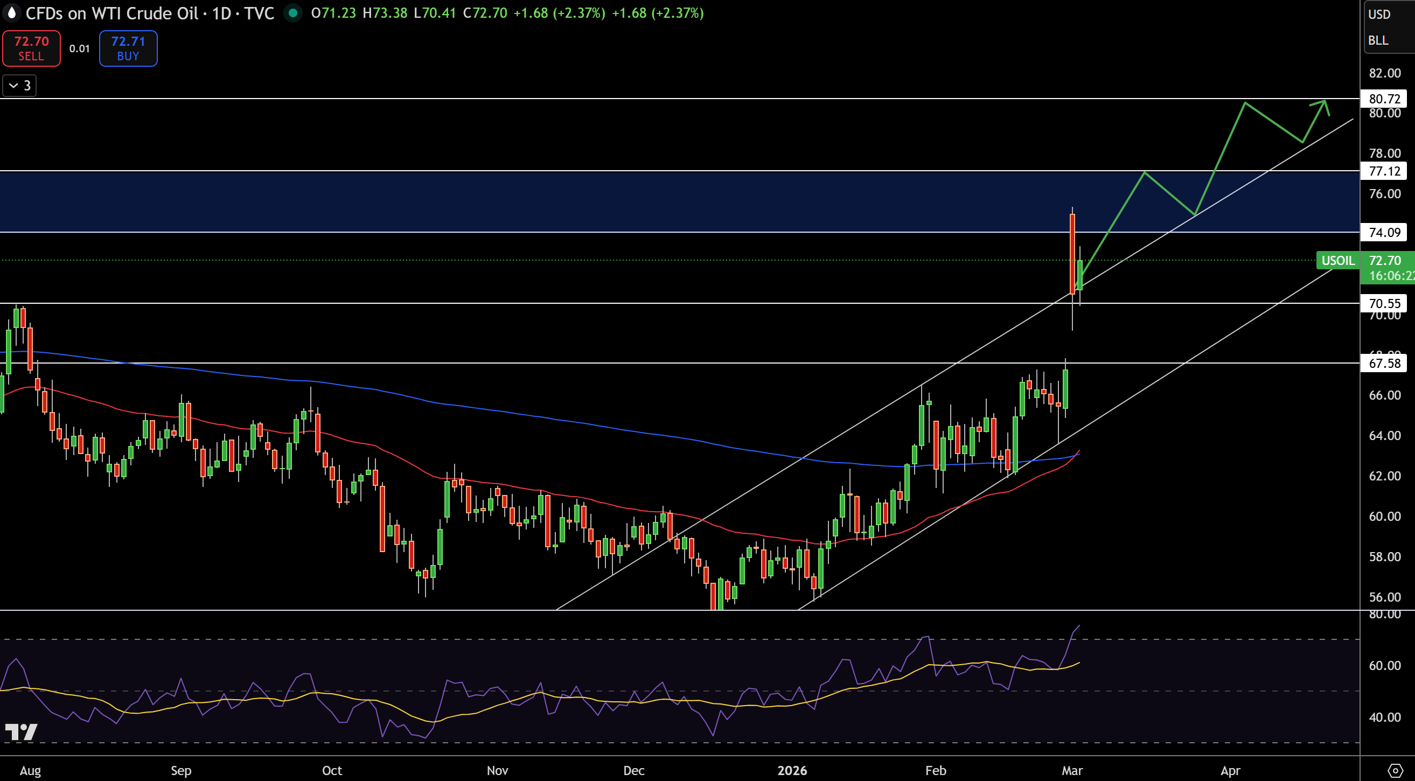Click the 2026 label on time axis
Image resolution: width=1415 pixels, height=781 pixels.
(x=792, y=771)
